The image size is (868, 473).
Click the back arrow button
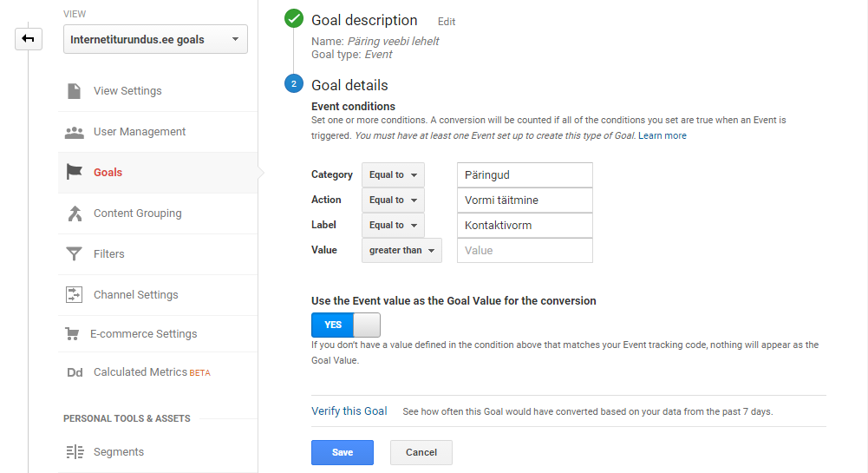point(29,39)
